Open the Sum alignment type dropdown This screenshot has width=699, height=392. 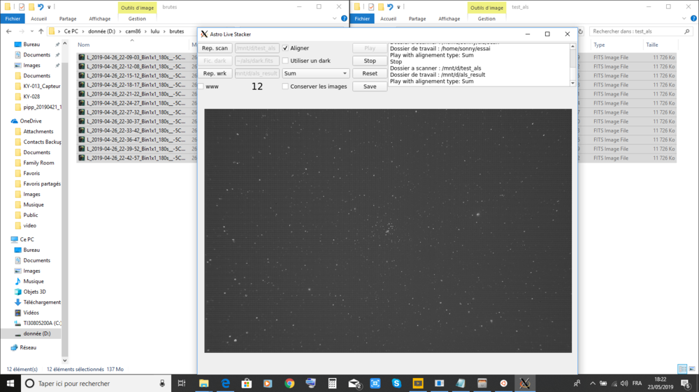tap(315, 73)
